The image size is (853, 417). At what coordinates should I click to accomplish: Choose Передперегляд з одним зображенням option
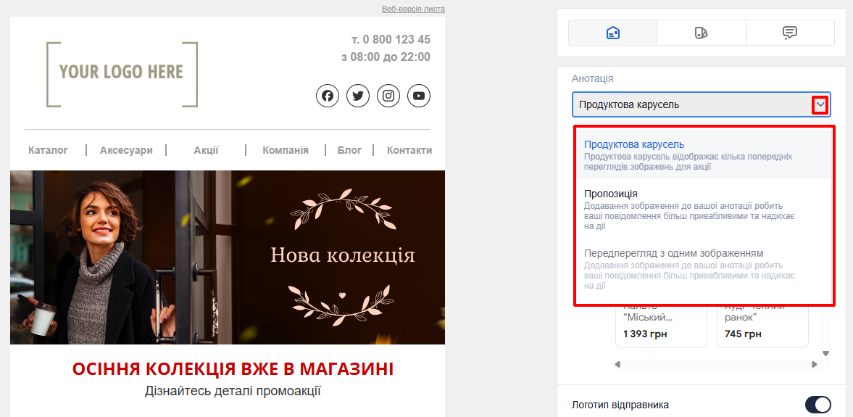click(x=704, y=269)
